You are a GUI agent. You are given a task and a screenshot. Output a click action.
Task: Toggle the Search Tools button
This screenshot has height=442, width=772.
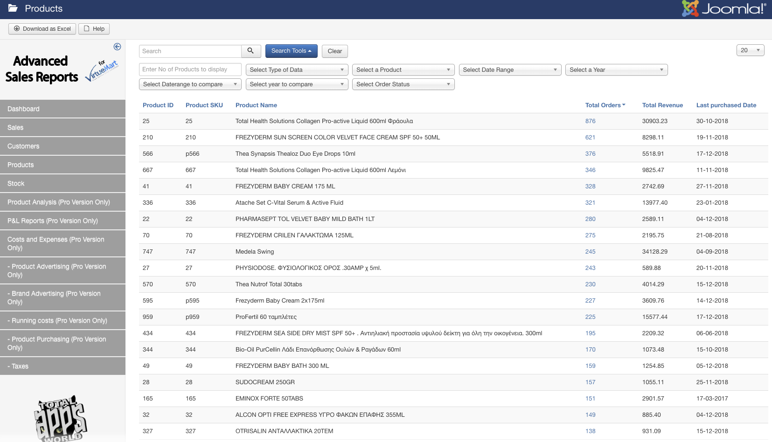tap(291, 51)
